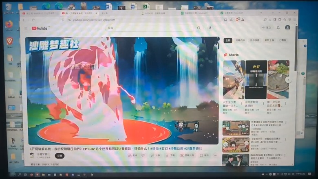Advance Shorts shelf with the right chevron
This screenshot has width=318, height=179.
pyautogui.click(x=288, y=80)
